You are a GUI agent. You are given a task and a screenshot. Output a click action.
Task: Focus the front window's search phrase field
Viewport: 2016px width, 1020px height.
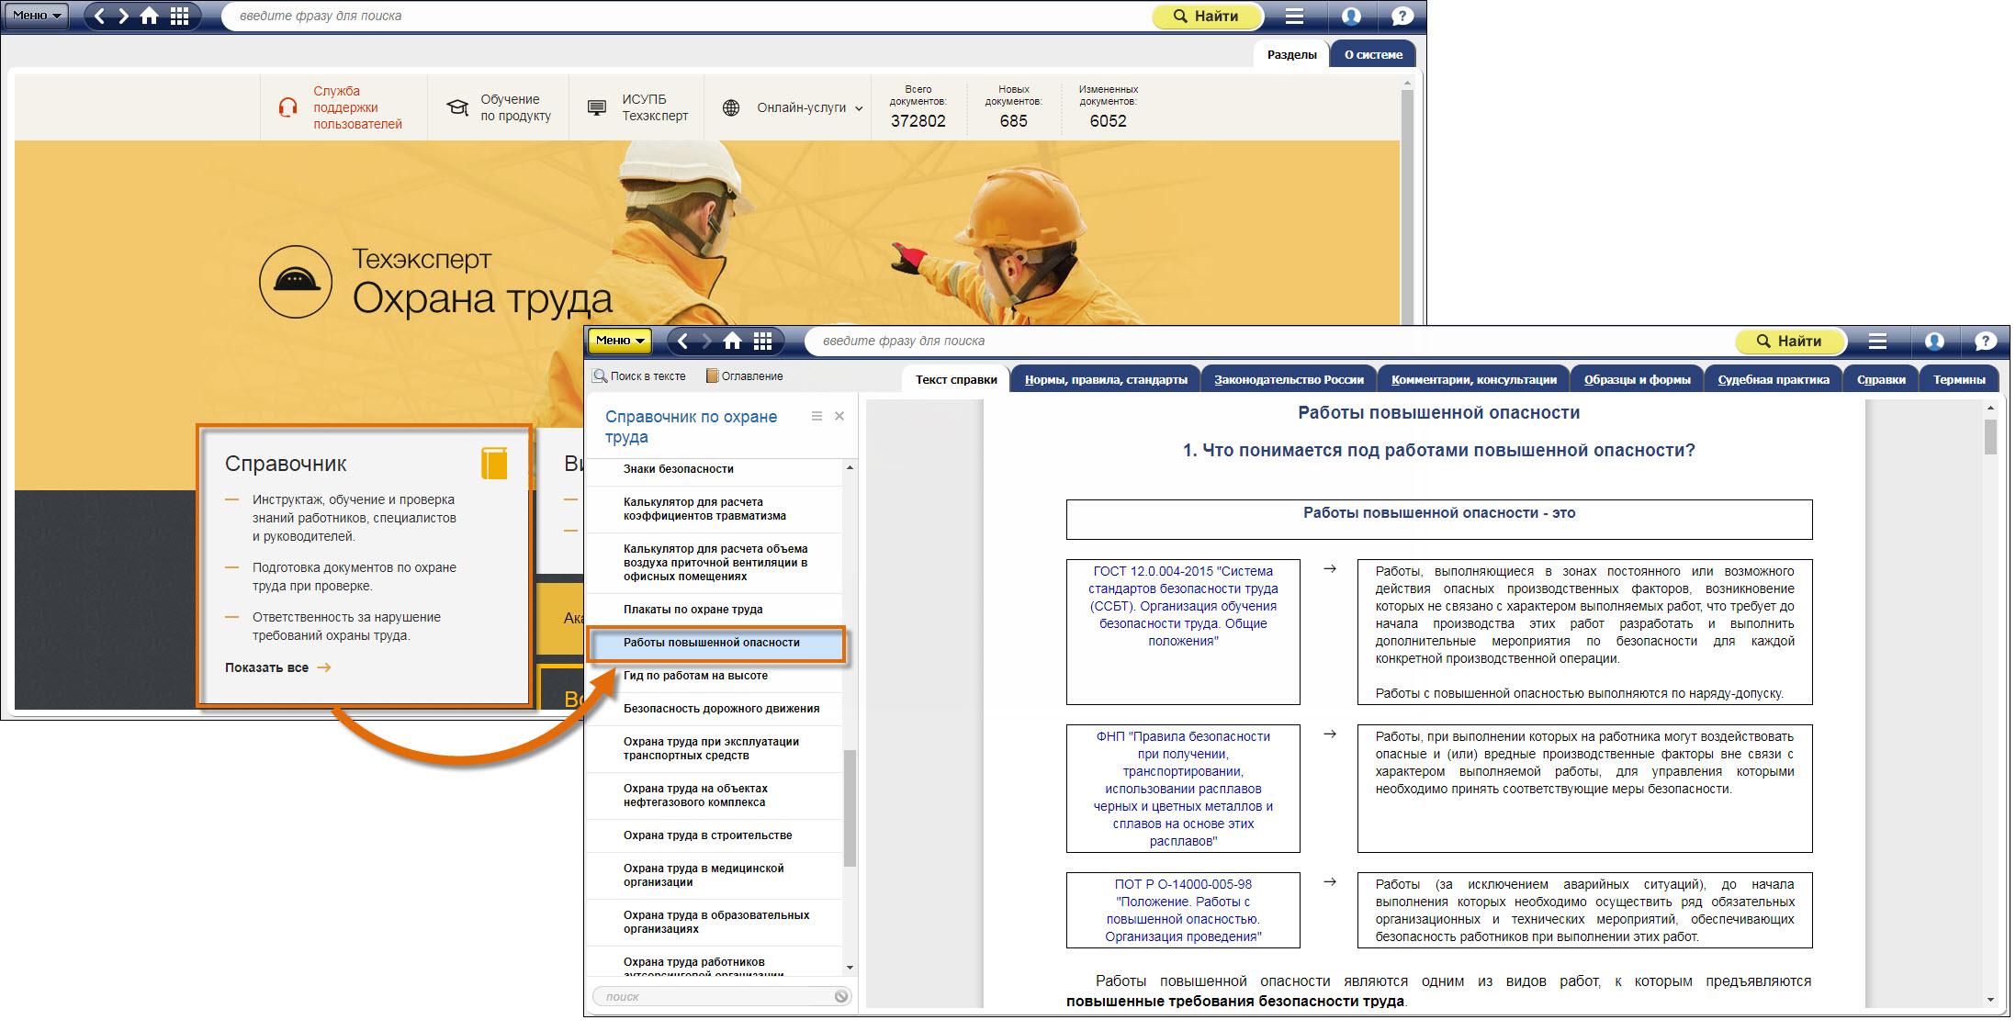click(1268, 341)
